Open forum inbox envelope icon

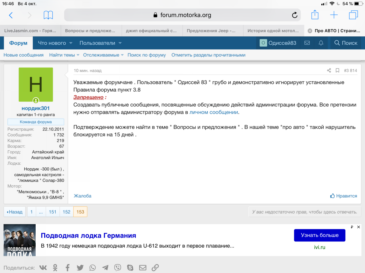click(307, 43)
